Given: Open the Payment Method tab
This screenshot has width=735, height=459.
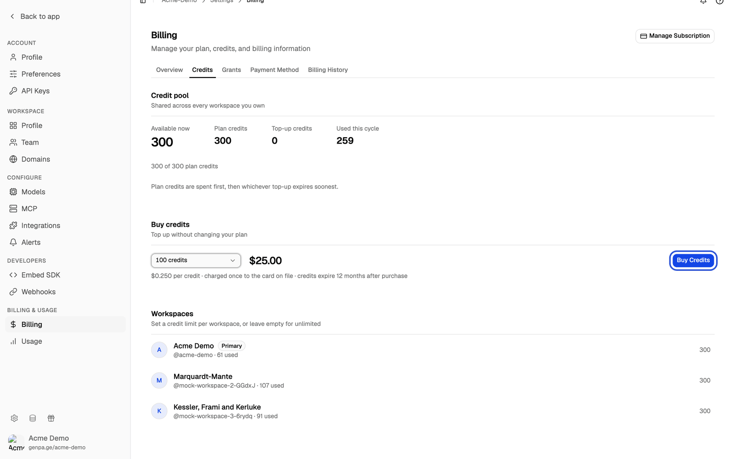Looking at the screenshot, I should [274, 70].
